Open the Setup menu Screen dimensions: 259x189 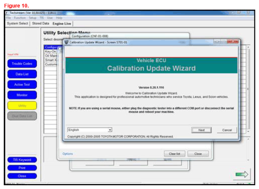tap(33, 18)
